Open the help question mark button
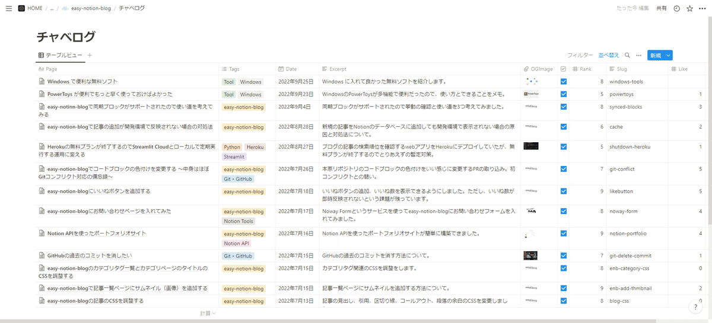The image size is (712, 323). click(x=696, y=307)
